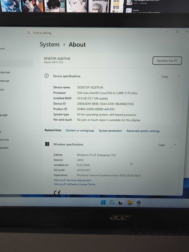Click the Device specifications info icon
The height and width of the screenshot is (252, 189).
(x=46, y=76)
